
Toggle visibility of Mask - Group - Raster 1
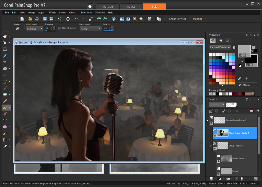(215, 136)
